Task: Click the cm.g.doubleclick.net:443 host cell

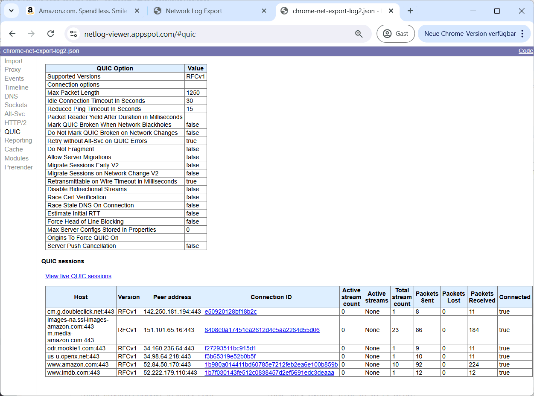Action: coord(81,312)
